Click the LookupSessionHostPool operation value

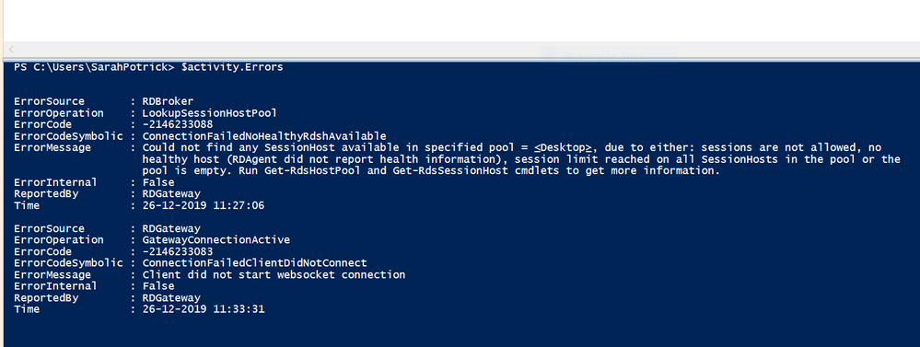point(209,113)
